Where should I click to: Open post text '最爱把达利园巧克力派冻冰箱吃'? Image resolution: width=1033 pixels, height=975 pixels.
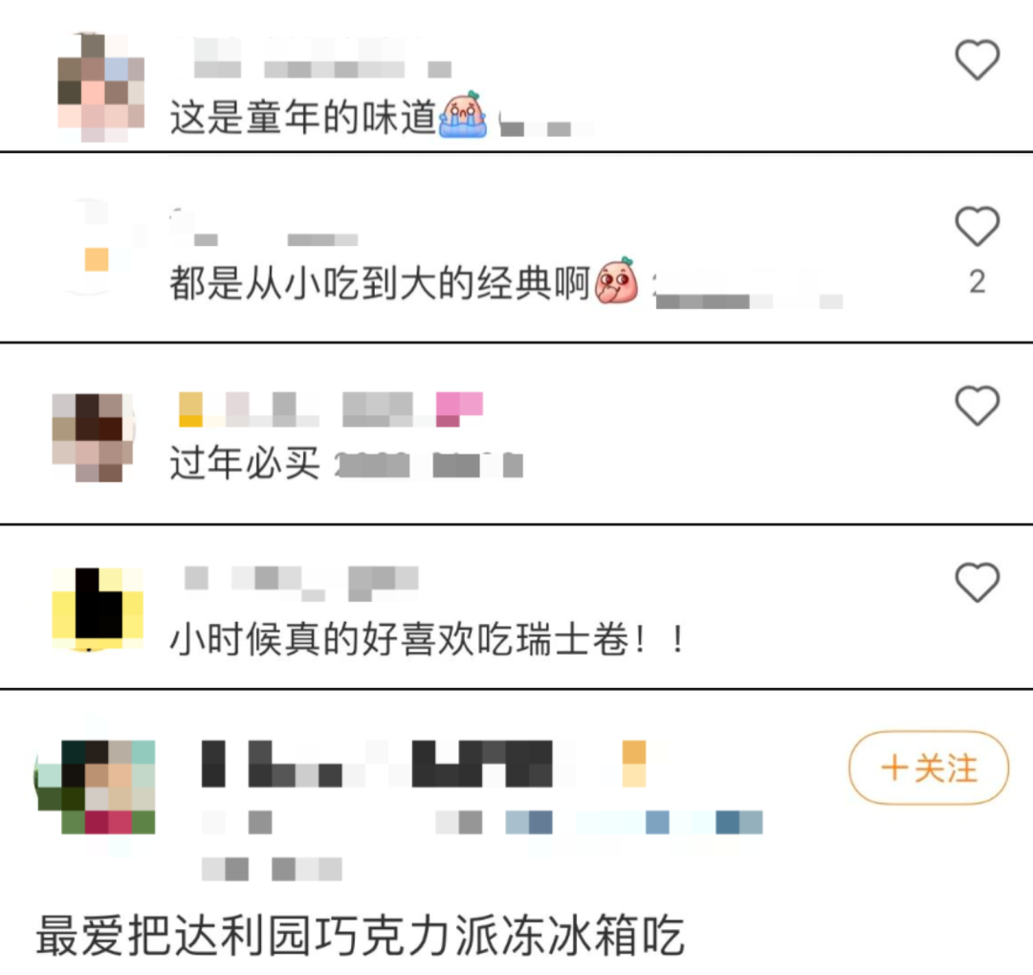pyautogui.click(x=361, y=936)
